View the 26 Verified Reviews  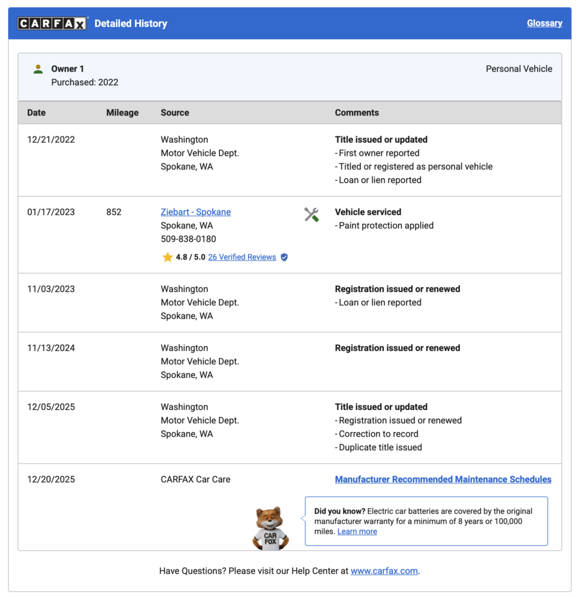click(242, 257)
